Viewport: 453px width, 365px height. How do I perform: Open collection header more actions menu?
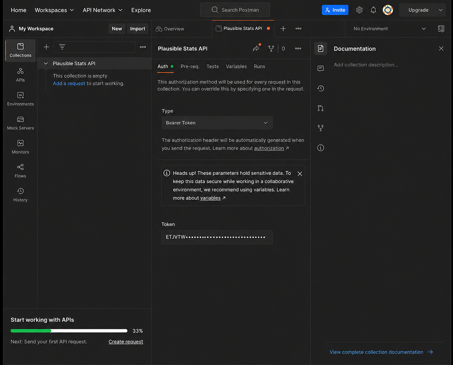[x=298, y=48]
